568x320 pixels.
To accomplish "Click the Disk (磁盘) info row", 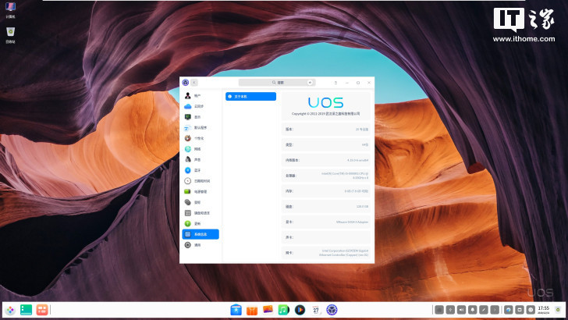I will pos(326,207).
